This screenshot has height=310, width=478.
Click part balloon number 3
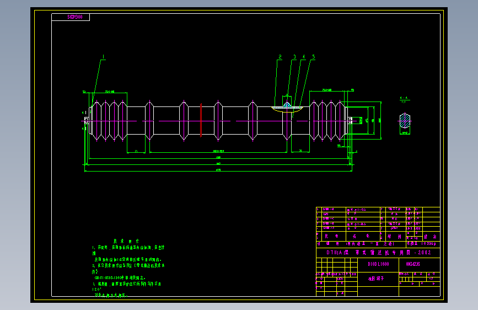pyautogui.click(x=294, y=57)
